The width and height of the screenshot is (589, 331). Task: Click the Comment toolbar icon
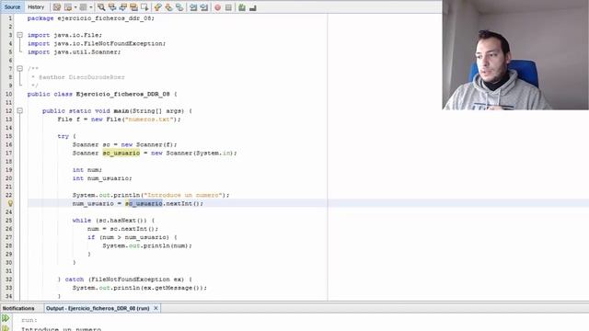pos(242,7)
